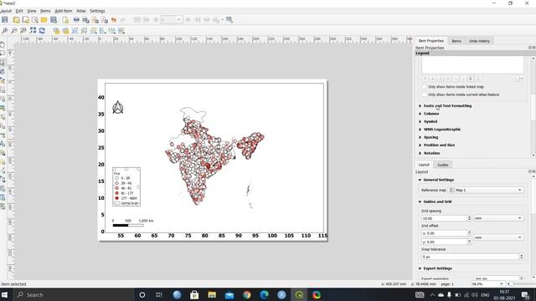Open the Add Item menu
Screen dimensions: 536x301
(64, 11)
